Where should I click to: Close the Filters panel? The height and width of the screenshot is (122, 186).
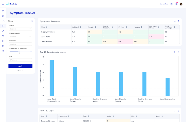click(32, 21)
